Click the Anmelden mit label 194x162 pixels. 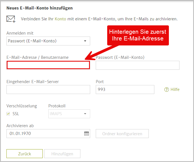point(20,33)
